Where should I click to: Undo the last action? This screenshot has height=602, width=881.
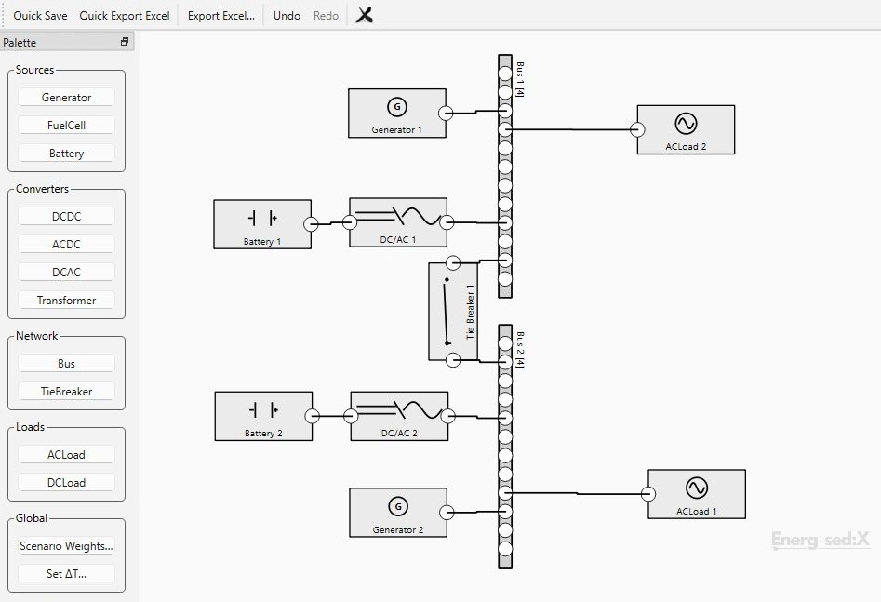pyautogui.click(x=287, y=16)
